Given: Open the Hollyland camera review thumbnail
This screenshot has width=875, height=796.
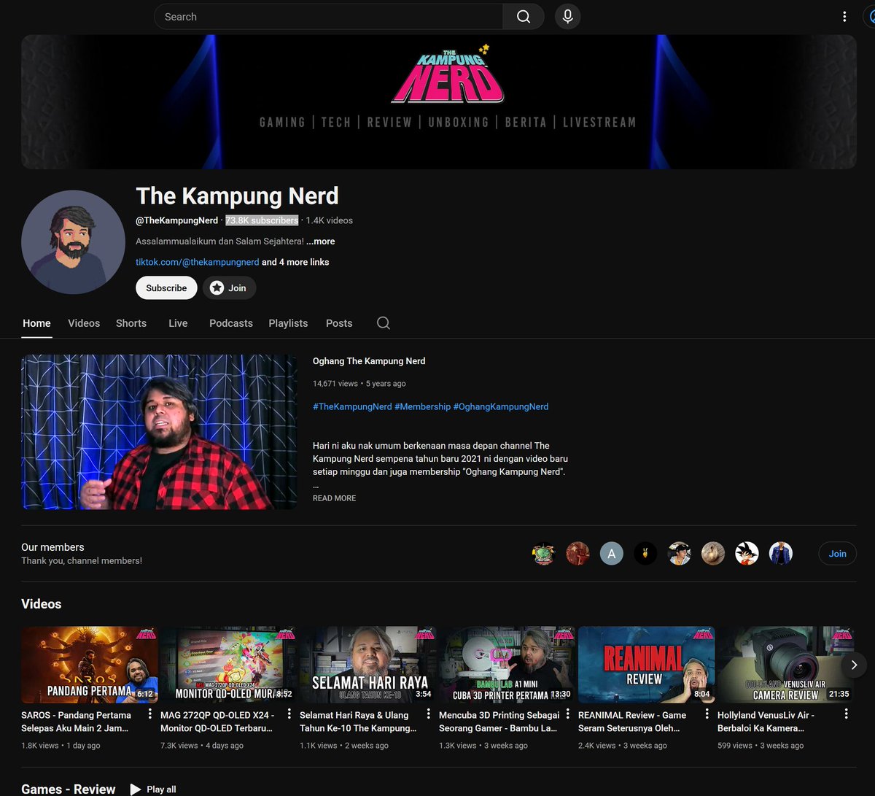Looking at the screenshot, I should point(785,665).
